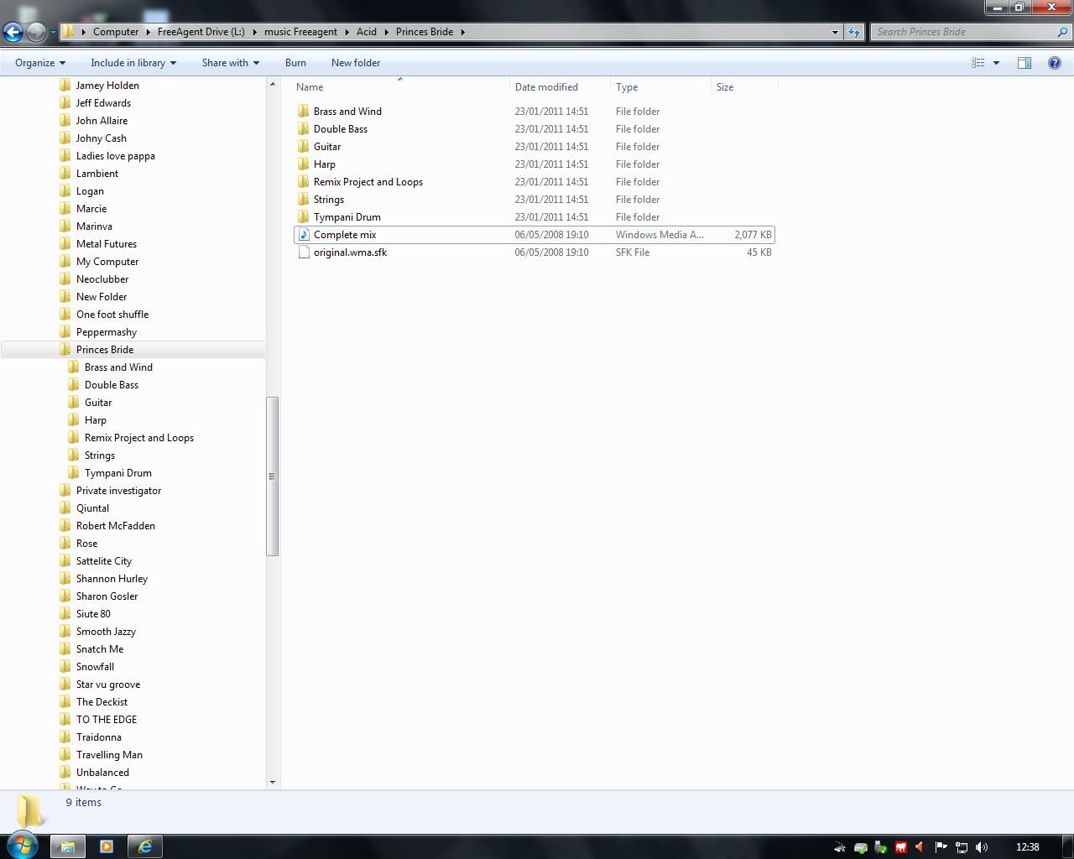Open the Organize dropdown menu
Image resolution: width=1074 pixels, height=859 pixels.
(x=39, y=63)
